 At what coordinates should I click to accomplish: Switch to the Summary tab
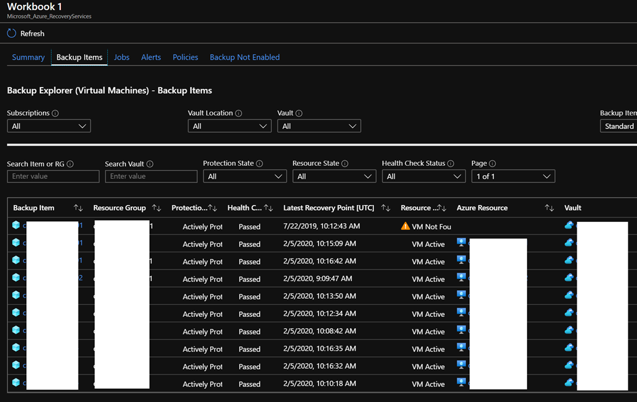(x=28, y=57)
